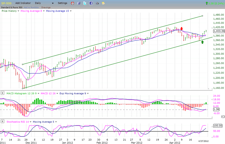Screen dimensions: 225x144
Task: Close the MACD indicator panel
Action: pyautogui.click(x=2, y=93)
